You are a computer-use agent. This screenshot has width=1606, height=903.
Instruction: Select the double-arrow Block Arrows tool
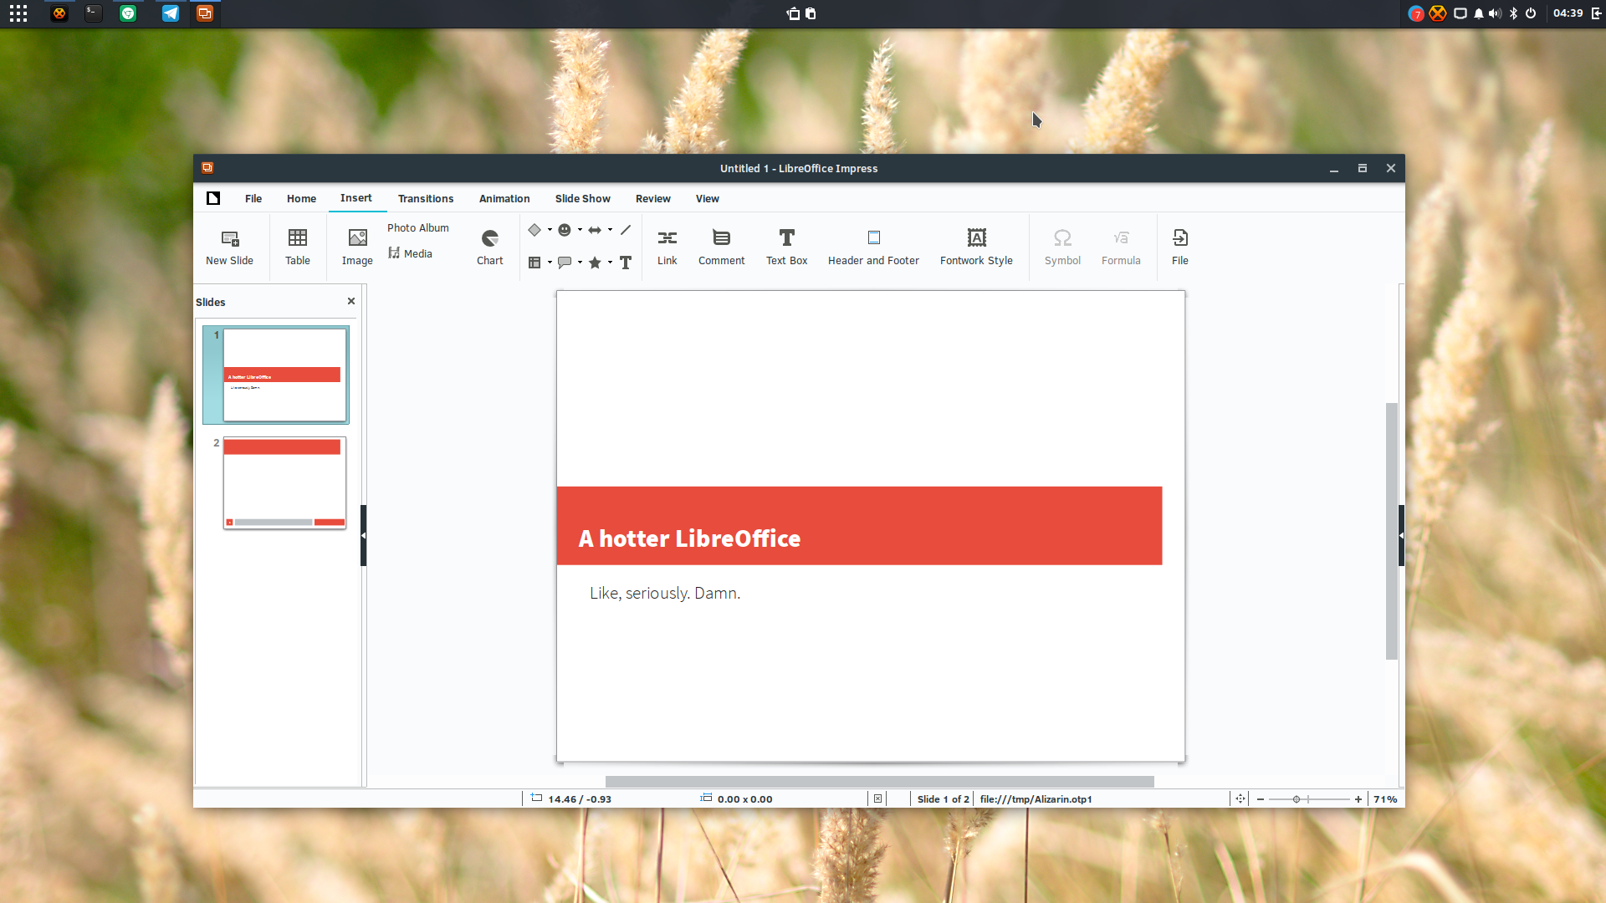click(x=595, y=230)
